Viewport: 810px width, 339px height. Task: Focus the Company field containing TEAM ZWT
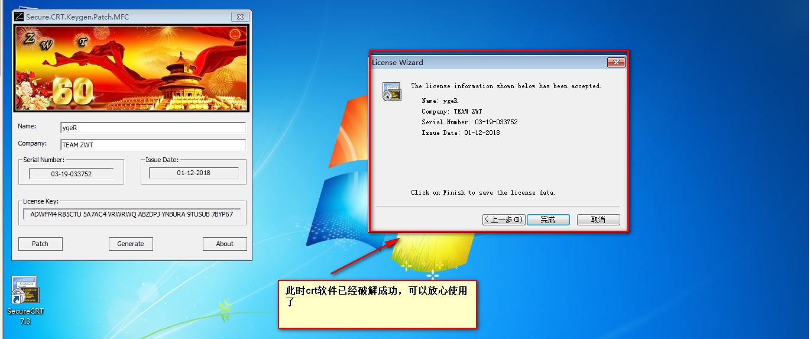click(153, 145)
